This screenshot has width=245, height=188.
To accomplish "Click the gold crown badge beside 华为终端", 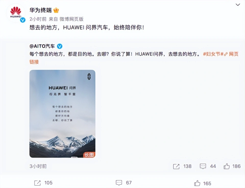I will click(x=56, y=10).
